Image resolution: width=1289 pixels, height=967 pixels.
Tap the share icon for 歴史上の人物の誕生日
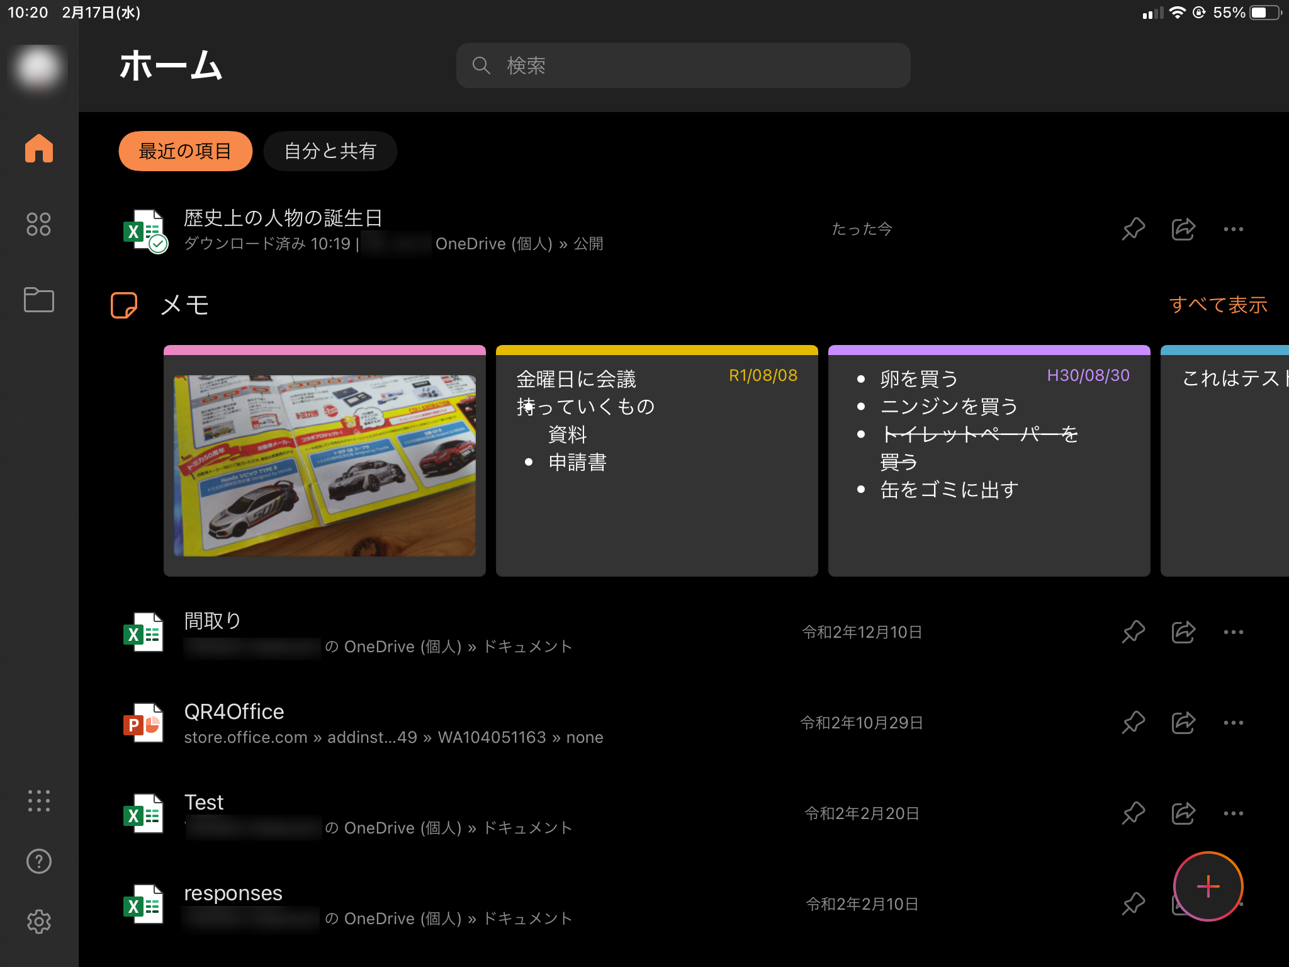(1183, 229)
